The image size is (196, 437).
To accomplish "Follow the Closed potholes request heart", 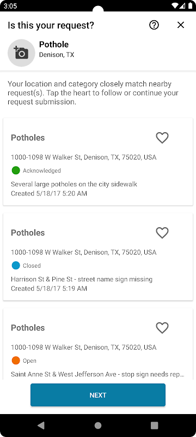I will 162,233.
